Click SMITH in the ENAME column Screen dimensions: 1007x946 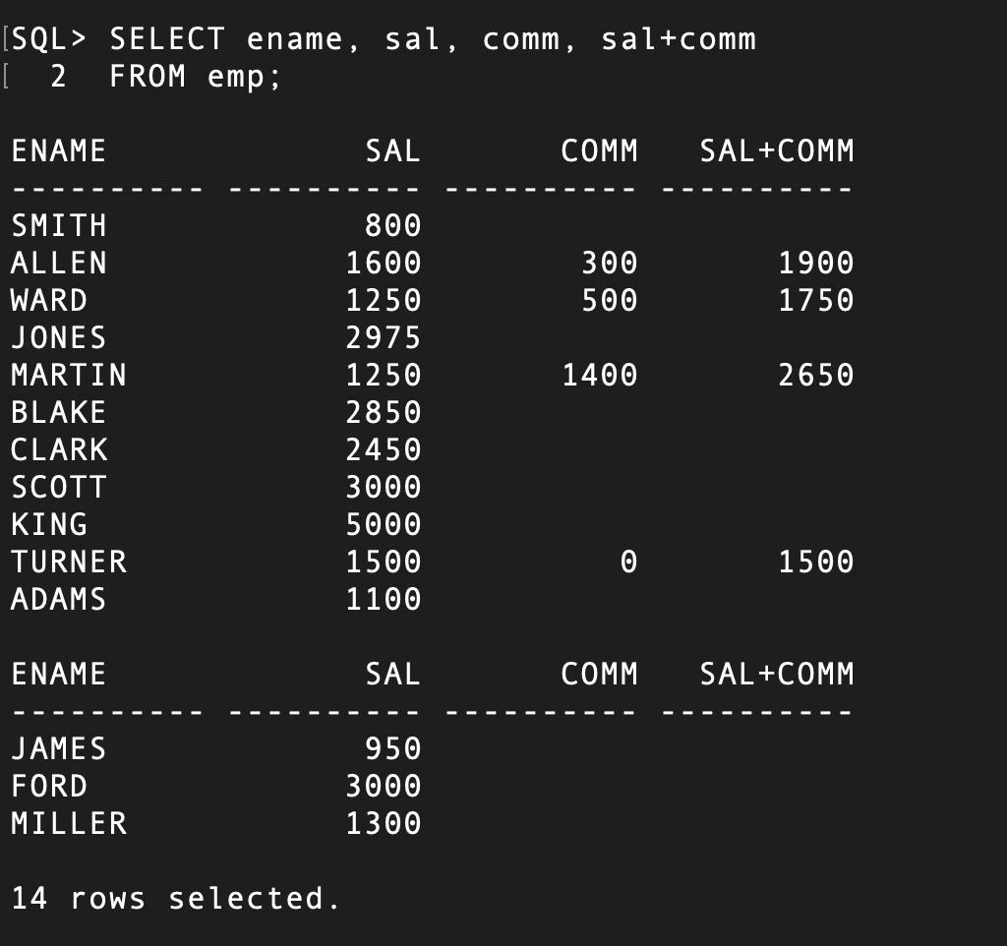pyautogui.click(x=58, y=225)
